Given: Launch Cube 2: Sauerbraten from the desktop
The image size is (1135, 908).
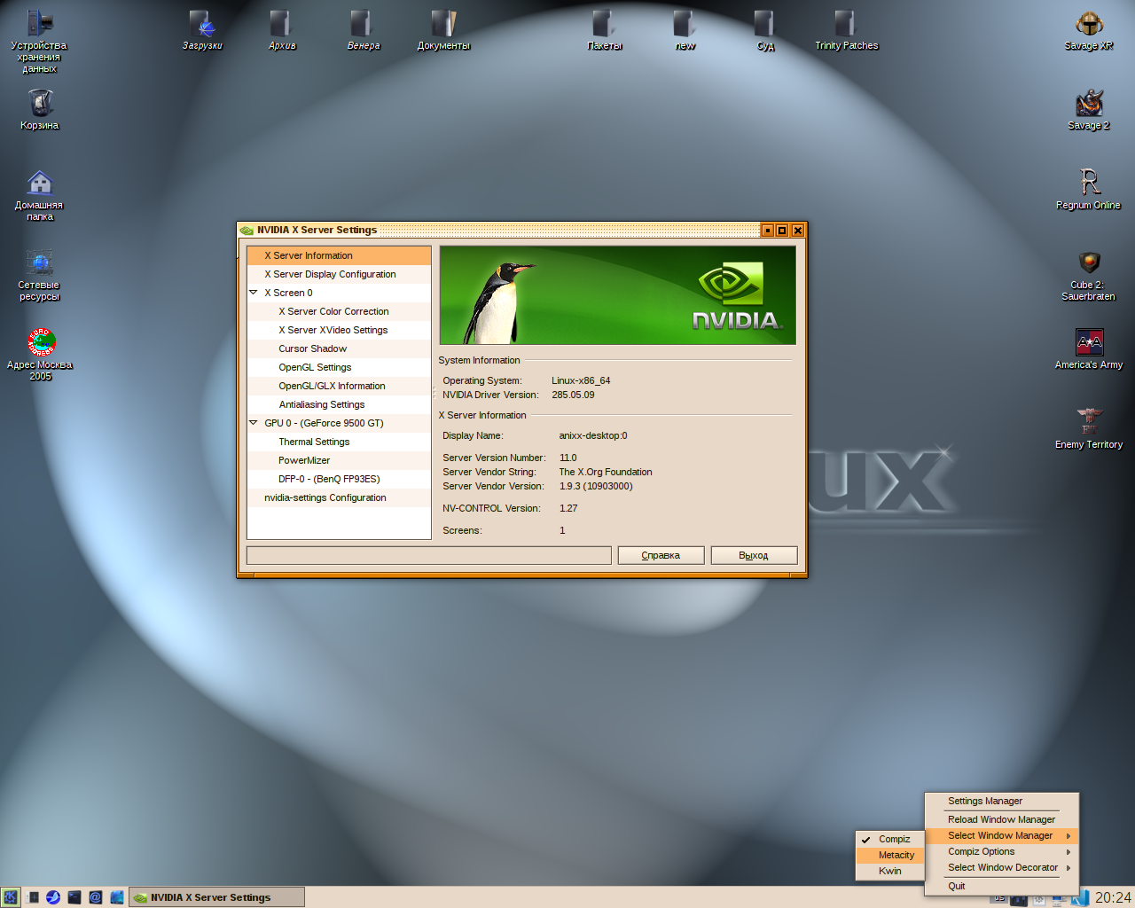Looking at the screenshot, I should click(1089, 275).
